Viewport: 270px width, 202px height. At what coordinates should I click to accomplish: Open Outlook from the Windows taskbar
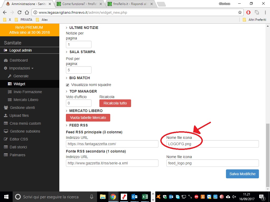pyautogui.click(x=134, y=197)
